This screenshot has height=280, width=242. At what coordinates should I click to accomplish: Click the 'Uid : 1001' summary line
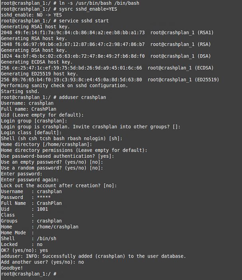click(24, 209)
